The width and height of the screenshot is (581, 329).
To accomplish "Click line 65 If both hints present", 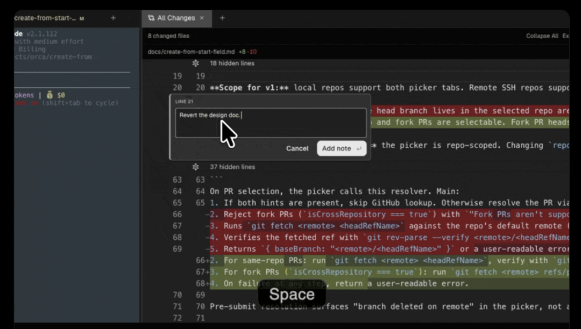I will click(x=389, y=203).
